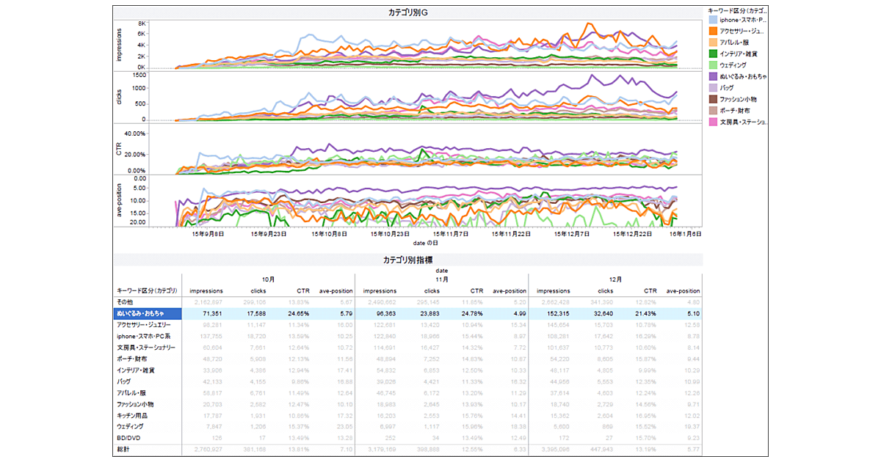Screen dimensions: 881x462
Task: Click the カテゴリ別指標 table title
Action: 407,260
